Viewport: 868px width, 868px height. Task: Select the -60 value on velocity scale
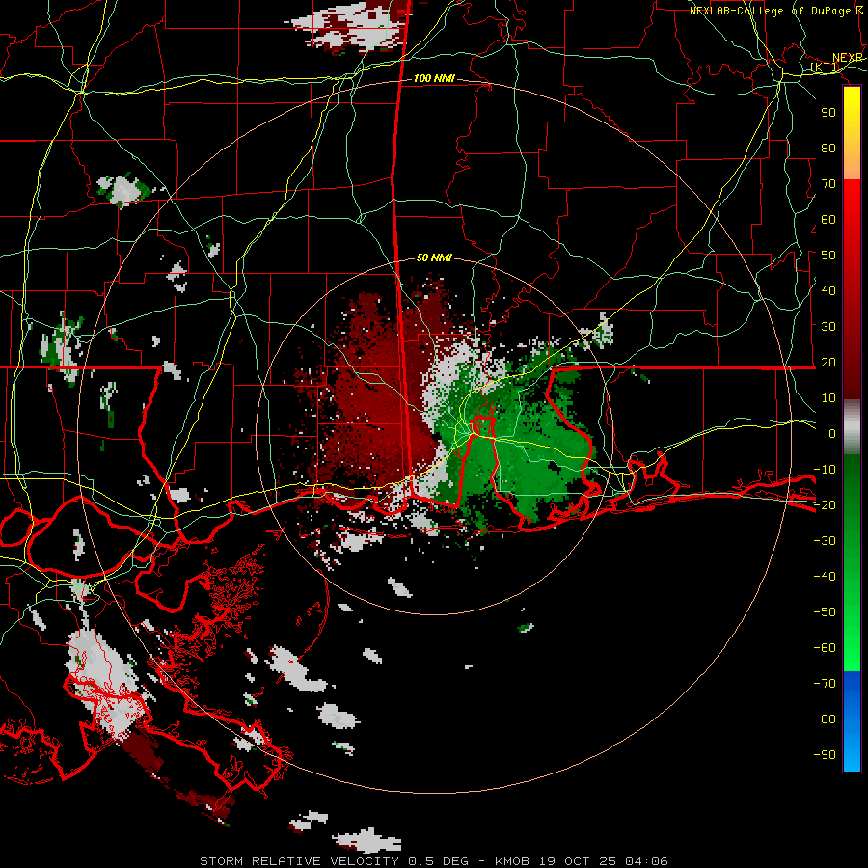tap(825, 648)
